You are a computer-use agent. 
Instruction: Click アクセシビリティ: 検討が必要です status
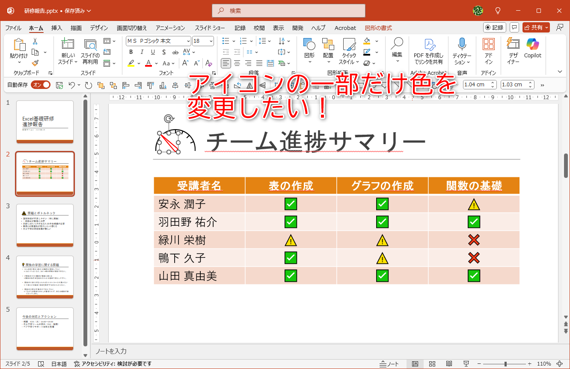113,364
